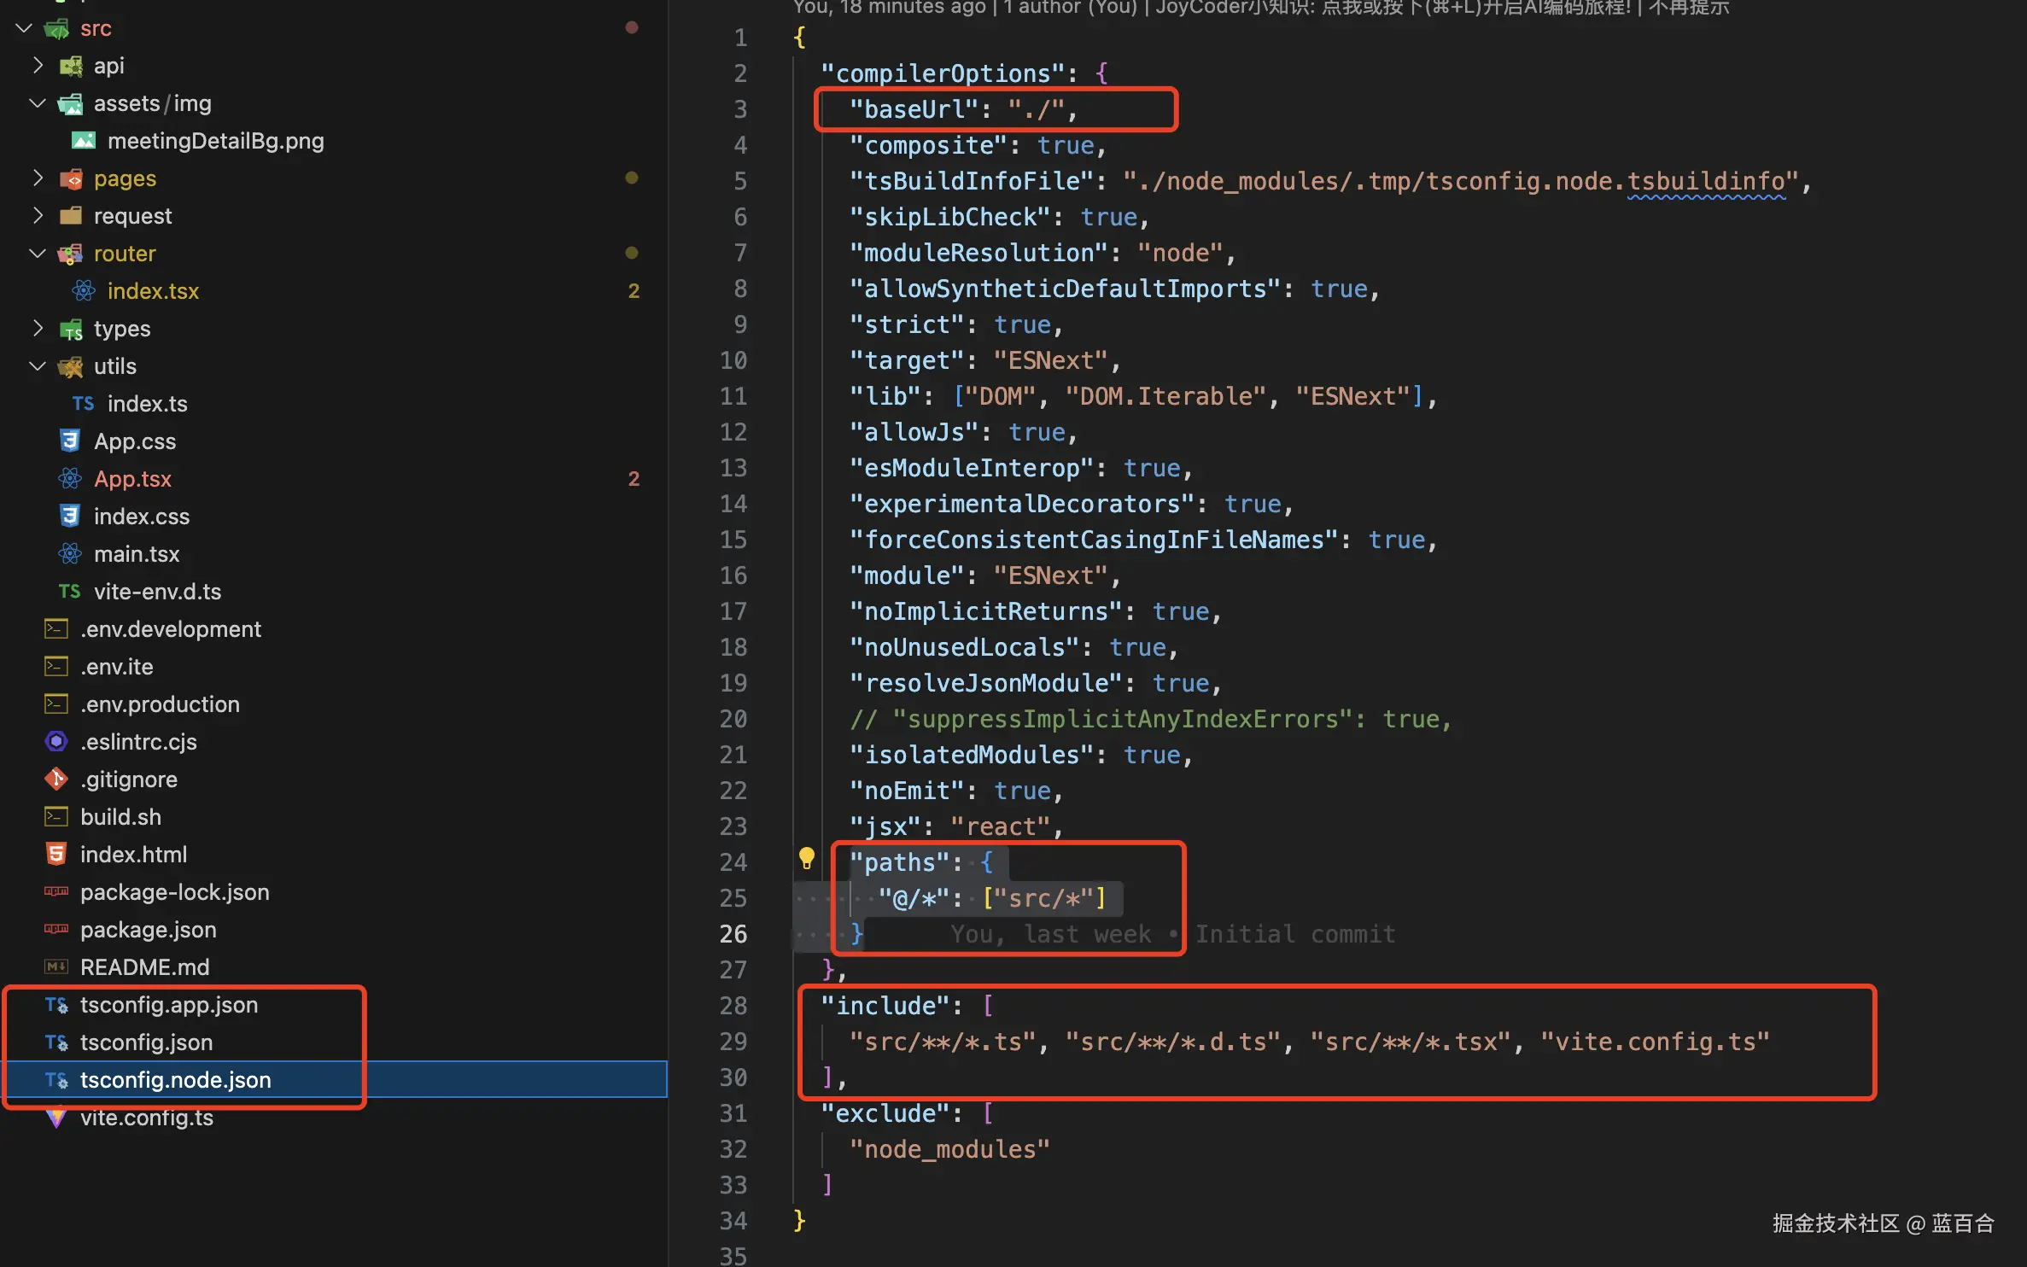The width and height of the screenshot is (2027, 1267).
Task: Open the package.json file
Action: (x=148, y=930)
